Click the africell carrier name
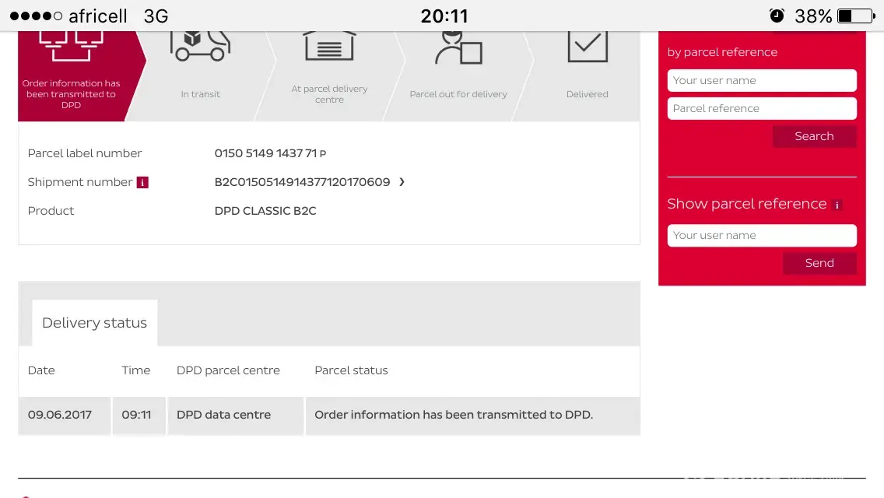Image resolution: width=884 pixels, height=498 pixels. (x=97, y=16)
